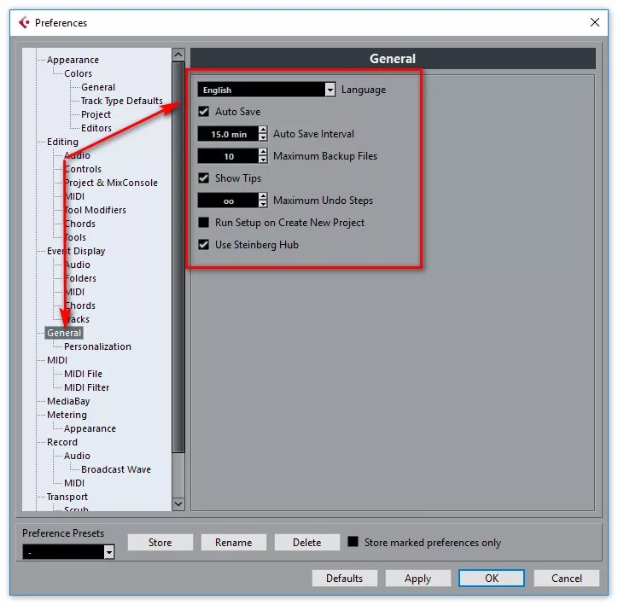Click the Maximum Backup Files value field
The width and height of the screenshot is (618, 605).
coord(228,156)
